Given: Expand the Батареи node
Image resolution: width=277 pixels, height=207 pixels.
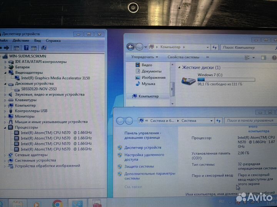Looking at the screenshot, I should (5, 67).
